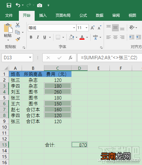Toggle Underline formatting
This screenshot has width=142, height=165.
click(x=45, y=37)
